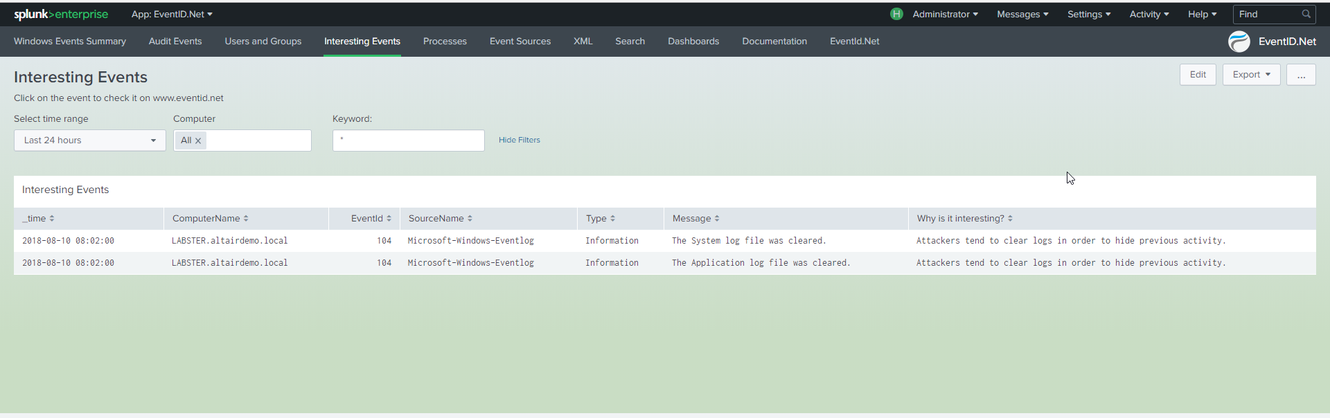
Task: Click the Application log file was cleared message
Action: [761, 263]
